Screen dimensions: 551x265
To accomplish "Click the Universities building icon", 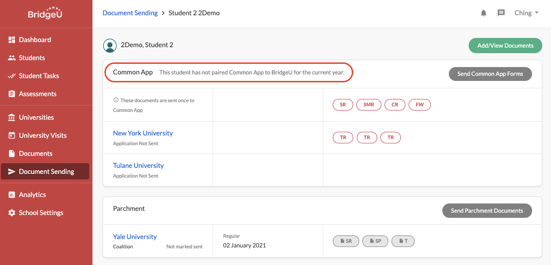I will click(12, 117).
